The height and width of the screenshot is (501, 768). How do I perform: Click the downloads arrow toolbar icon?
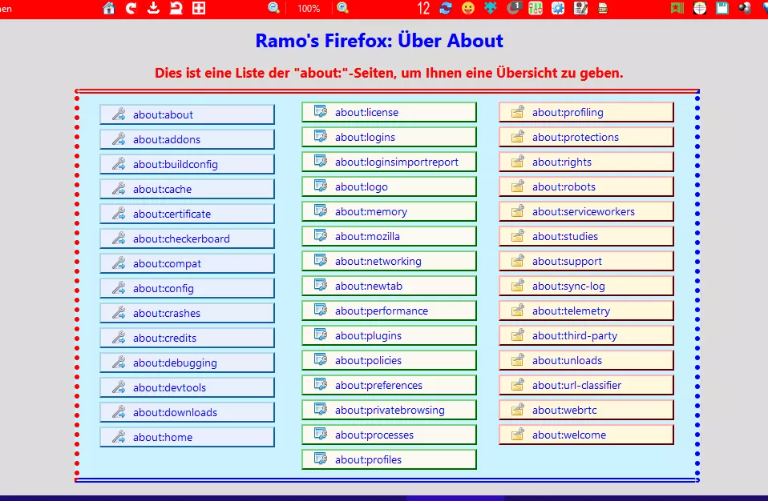click(x=154, y=8)
